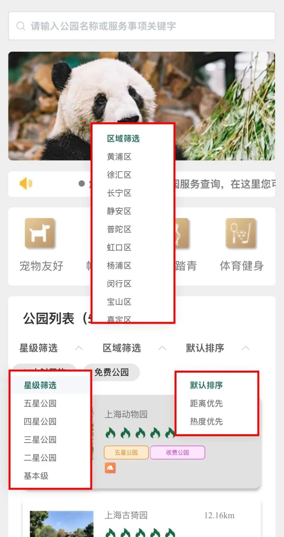The width and height of the screenshot is (284, 537).
Task: Select 热度优先 sort option
Action: pos(206,421)
